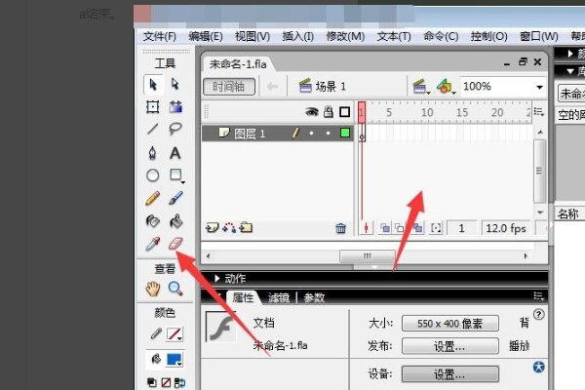Select the Ink Bottle tool
Viewport: 585px width, 390px height.
click(153, 221)
